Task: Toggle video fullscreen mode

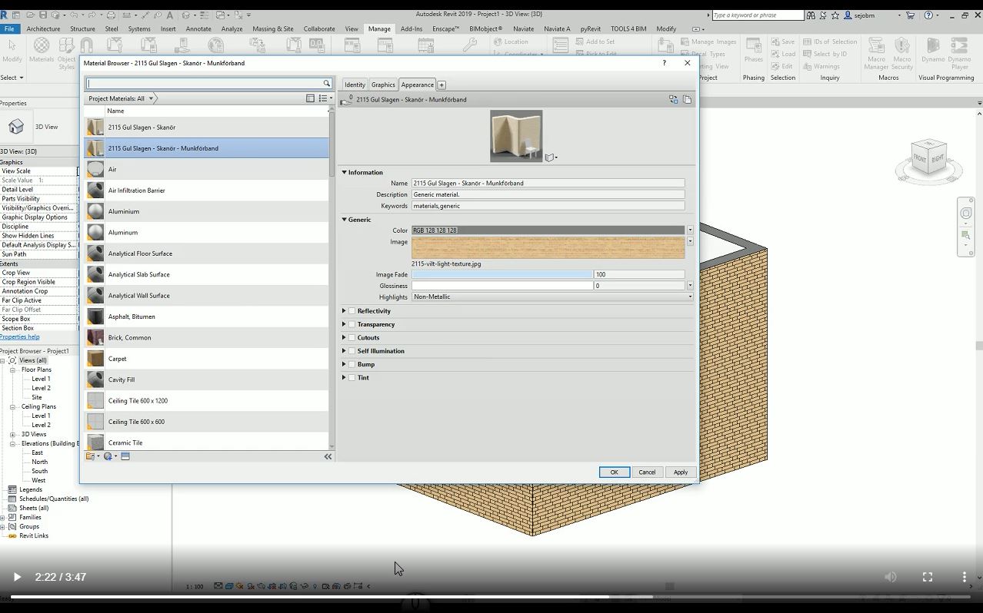Action: point(928,577)
